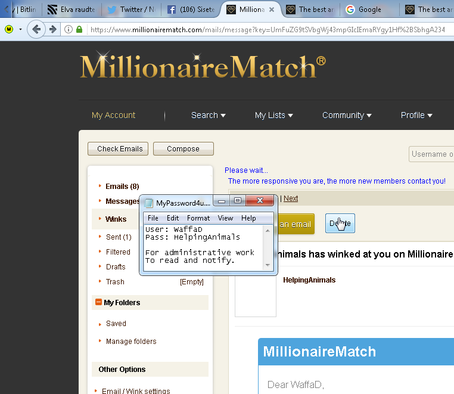Close the MillionaireMatch browser tab
This screenshot has width=454, height=394.
(272, 10)
